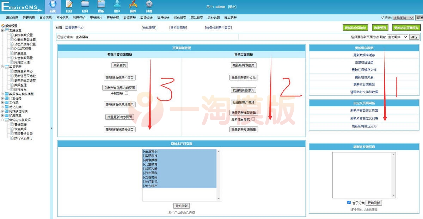This screenshot has width=423, height=219.
Task: Click the 刷新首页 button
Action: (x=119, y=65)
